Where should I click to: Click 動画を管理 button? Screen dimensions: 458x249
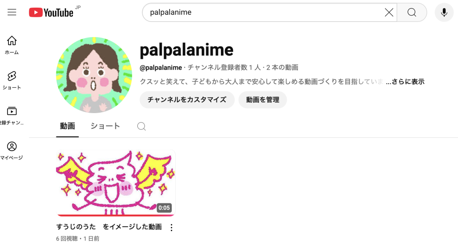[263, 100]
